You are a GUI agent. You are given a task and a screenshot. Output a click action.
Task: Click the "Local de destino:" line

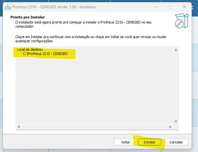click(x=30, y=50)
